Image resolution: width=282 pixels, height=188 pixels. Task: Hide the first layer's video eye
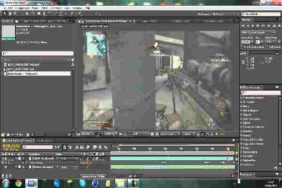[3, 159]
